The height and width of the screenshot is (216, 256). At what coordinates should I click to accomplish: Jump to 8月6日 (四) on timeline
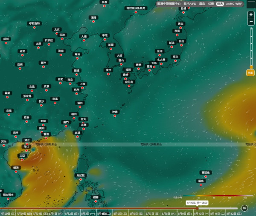(x=137, y=213)
